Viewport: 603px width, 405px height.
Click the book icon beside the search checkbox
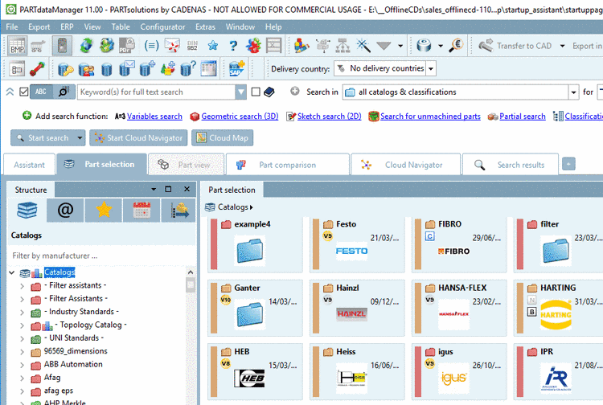[269, 92]
